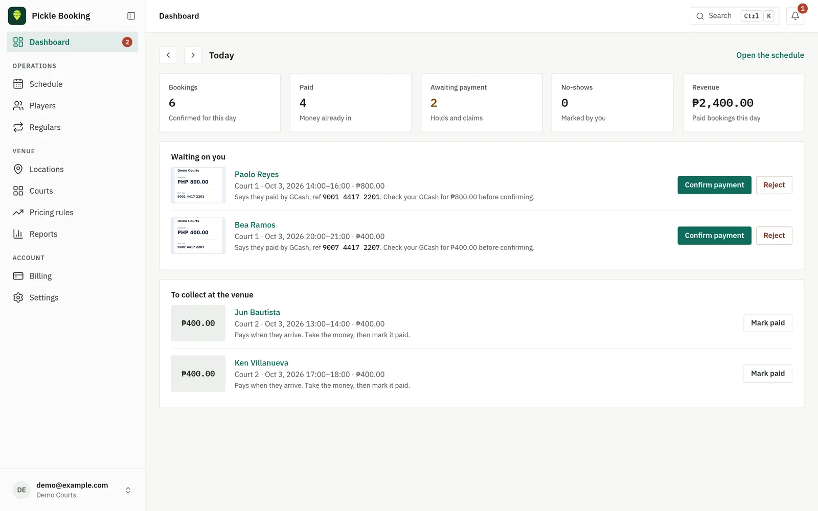
Task: Click the Dashboard red badge showing 2
Action: pyautogui.click(x=127, y=42)
